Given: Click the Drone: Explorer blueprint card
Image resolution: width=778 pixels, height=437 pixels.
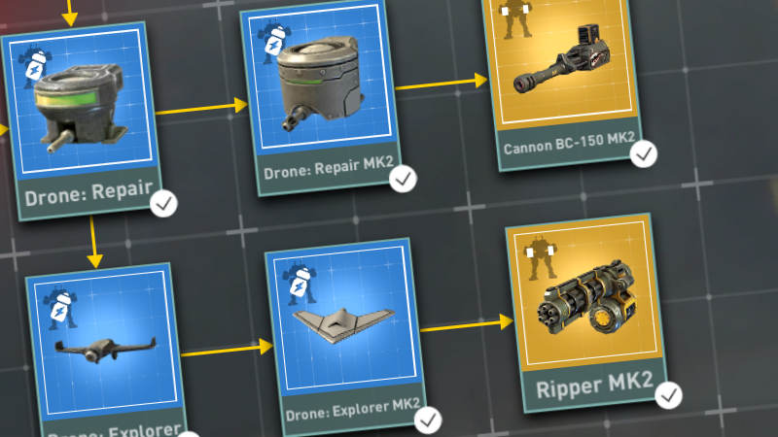Looking at the screenshot, I should point(107,351).
